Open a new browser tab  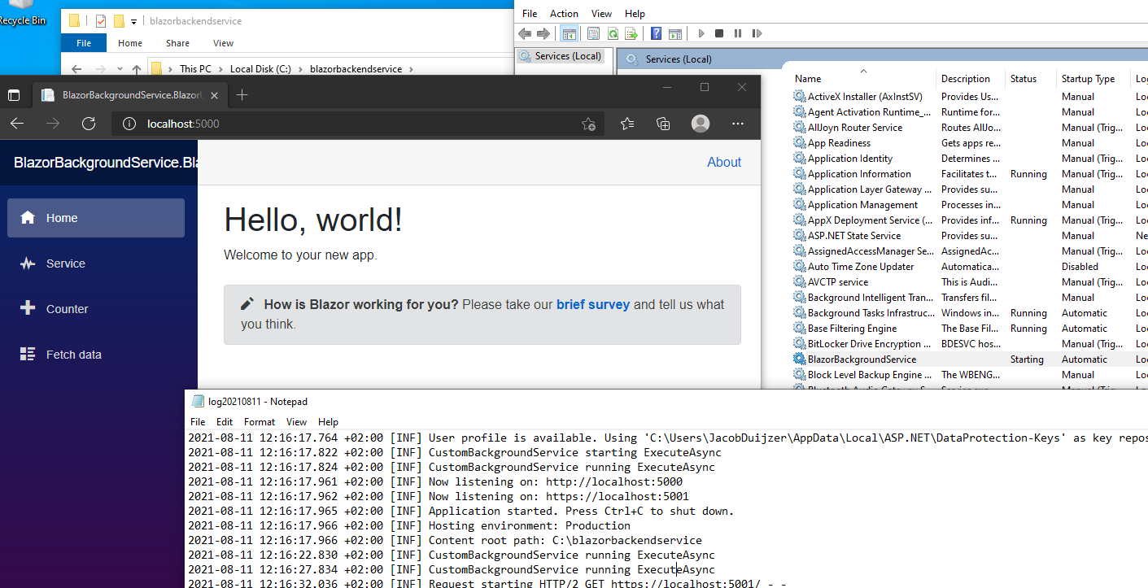[241, 95]
